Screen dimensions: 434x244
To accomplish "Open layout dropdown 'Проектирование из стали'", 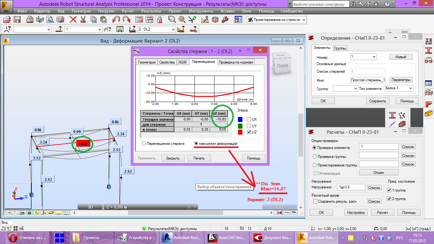I will [276, 20].
